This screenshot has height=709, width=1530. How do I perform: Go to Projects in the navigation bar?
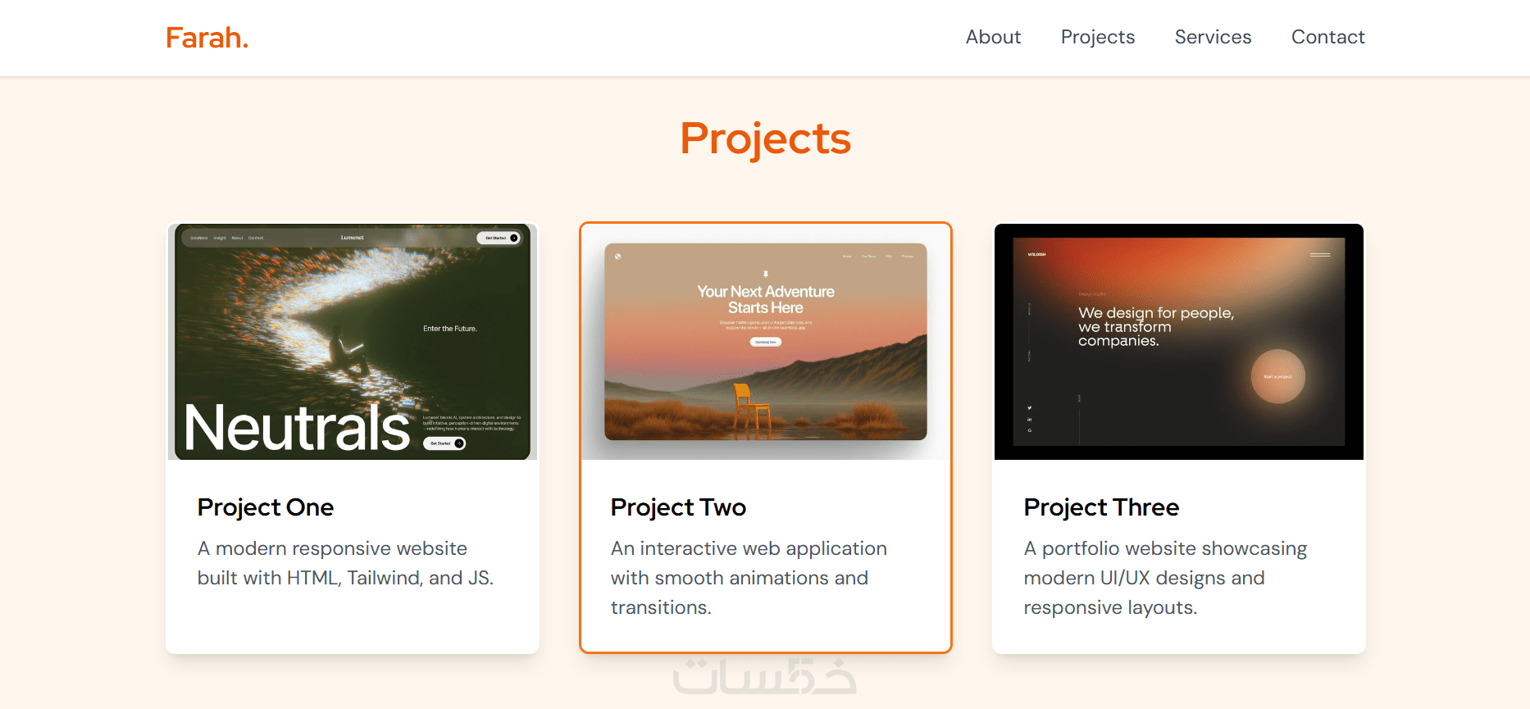click(x=1097, y=38)
